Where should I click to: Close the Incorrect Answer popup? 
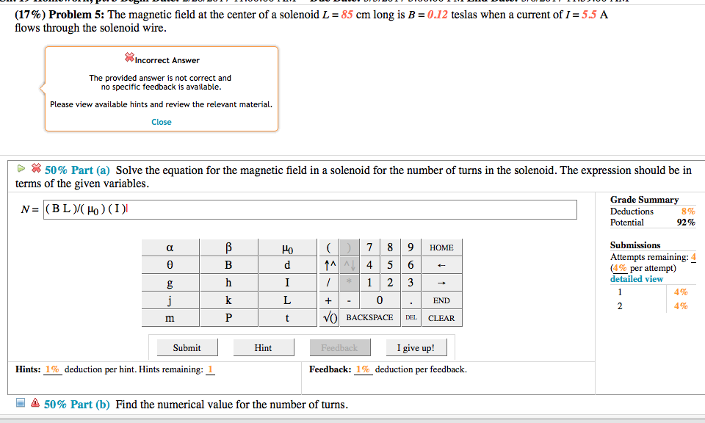pos(162,122)
